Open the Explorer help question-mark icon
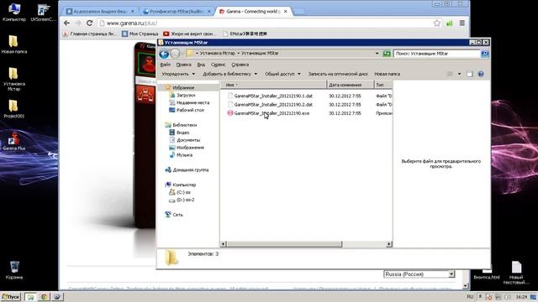 click(x=481, y=74)
